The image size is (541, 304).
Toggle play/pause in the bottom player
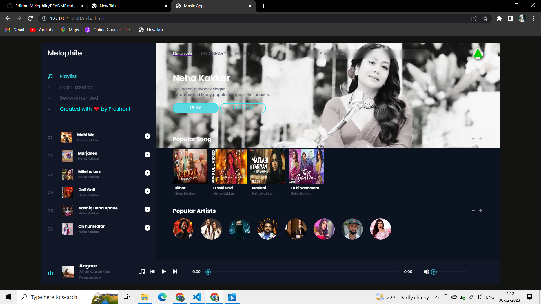point(164,272)
